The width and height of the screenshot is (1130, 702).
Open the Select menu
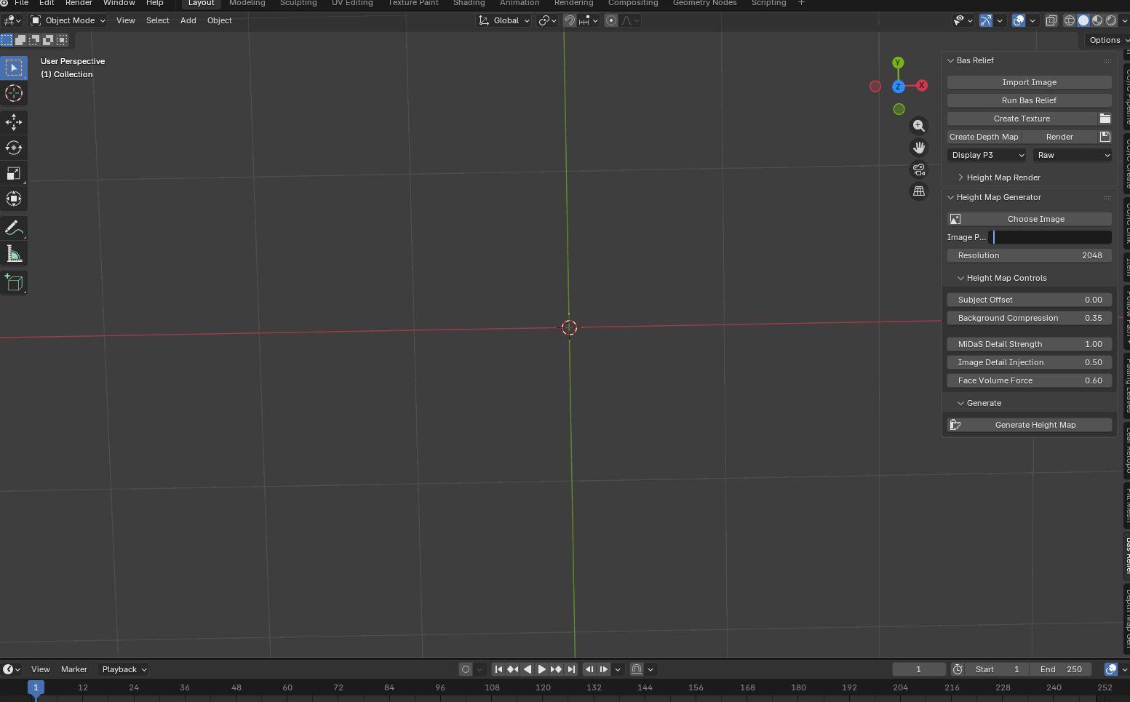click(158, 20)
